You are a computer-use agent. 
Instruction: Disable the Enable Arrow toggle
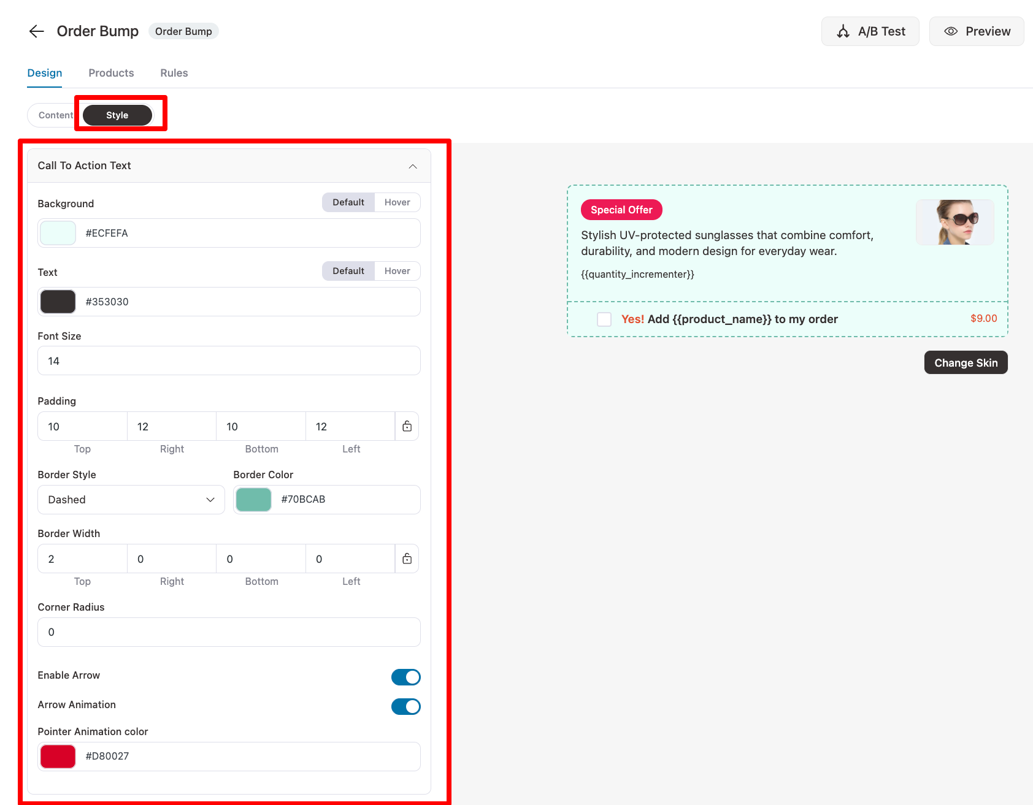405,677
